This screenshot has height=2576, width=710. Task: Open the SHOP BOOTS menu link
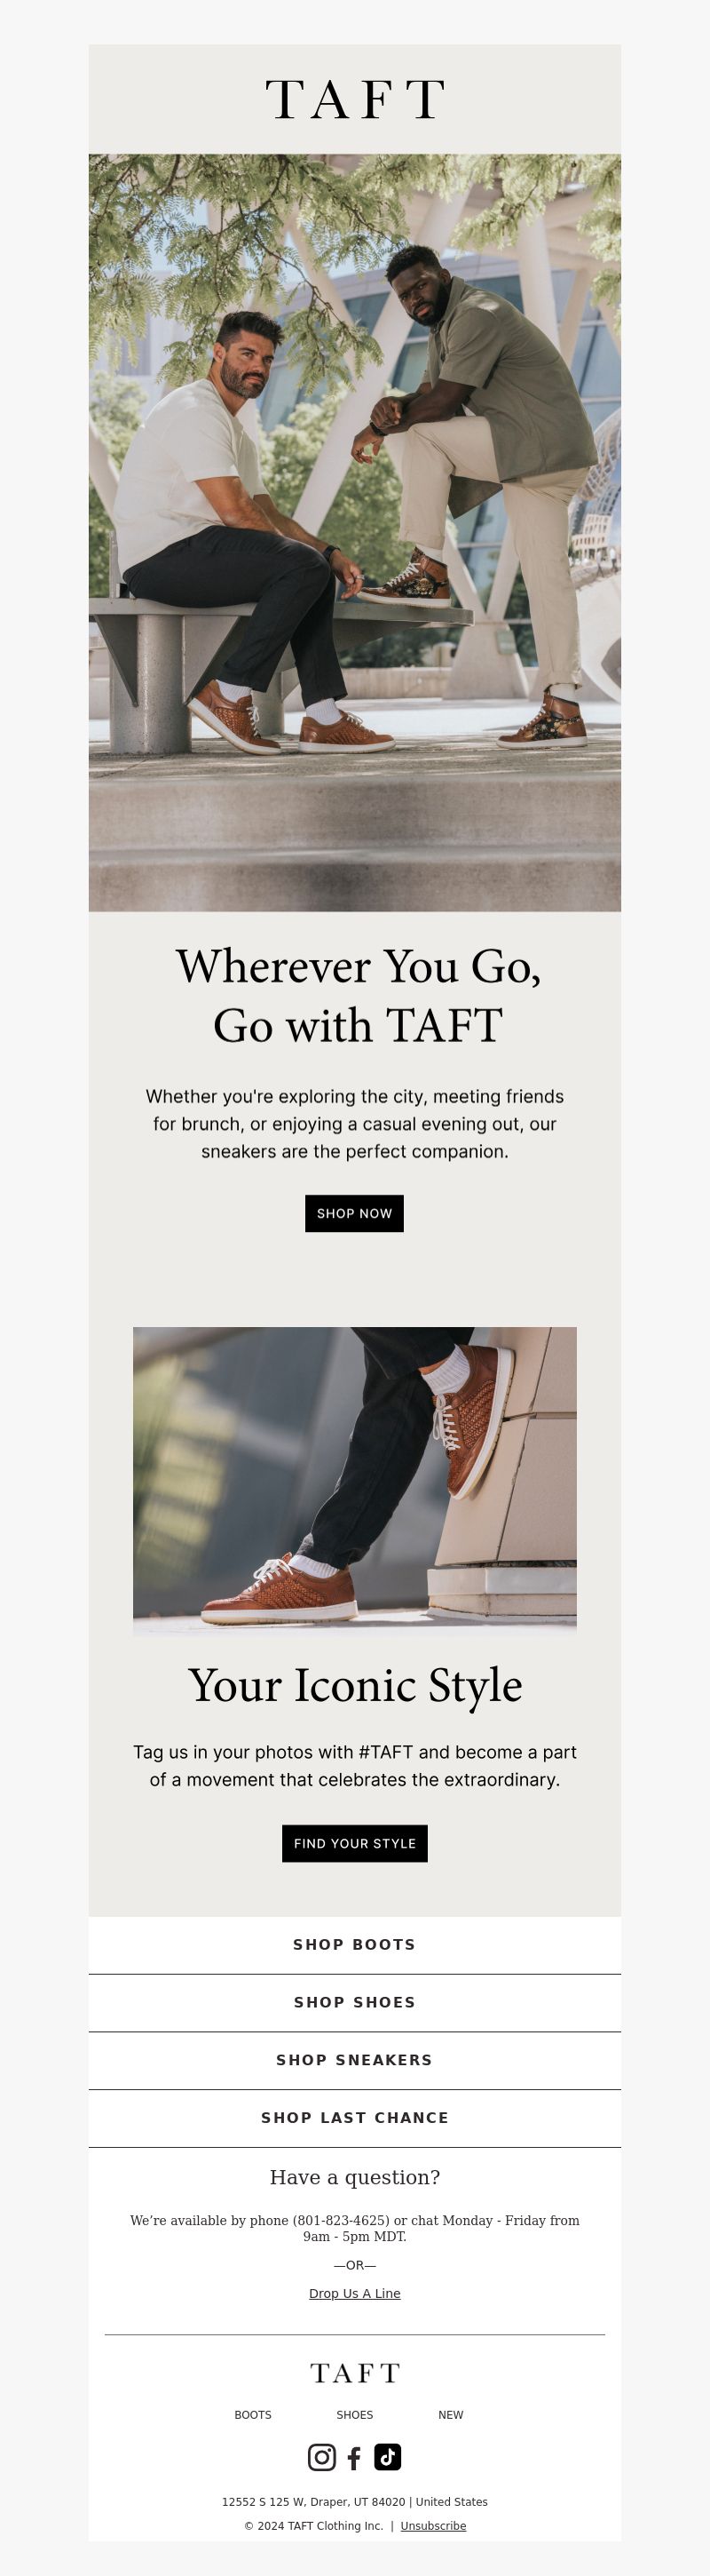pos(354,1944)
